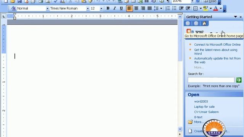Open the Font dropdown showing Times New Roman
This screenshot has width=244, height=137.
click(x=88, y=9)
